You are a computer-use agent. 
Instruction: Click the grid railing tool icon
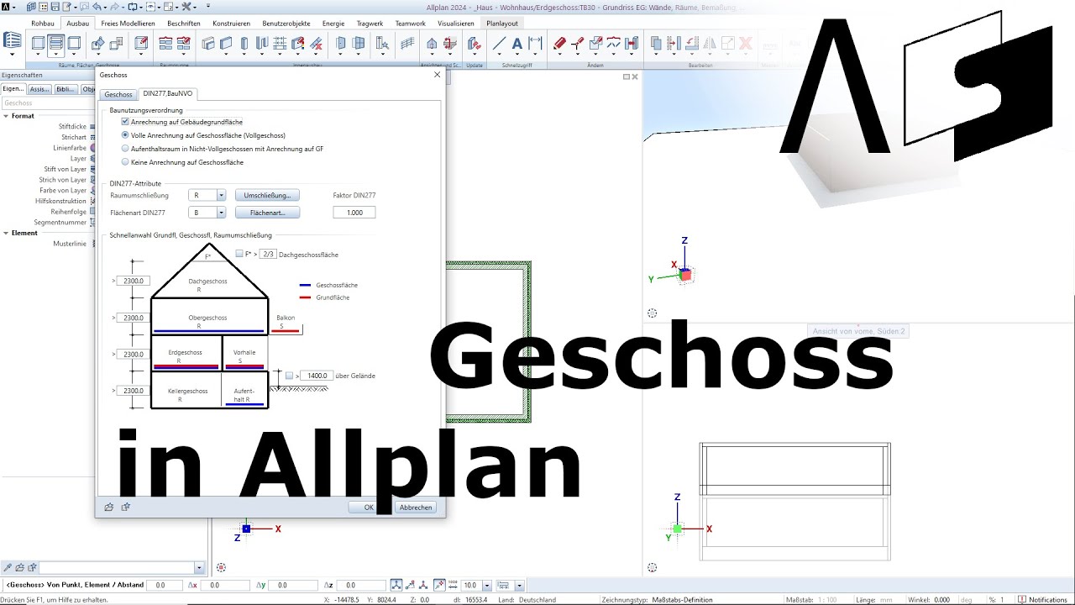click(407, 43)
